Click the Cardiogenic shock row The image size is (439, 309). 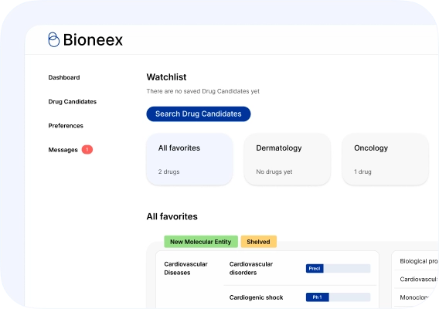300,297
